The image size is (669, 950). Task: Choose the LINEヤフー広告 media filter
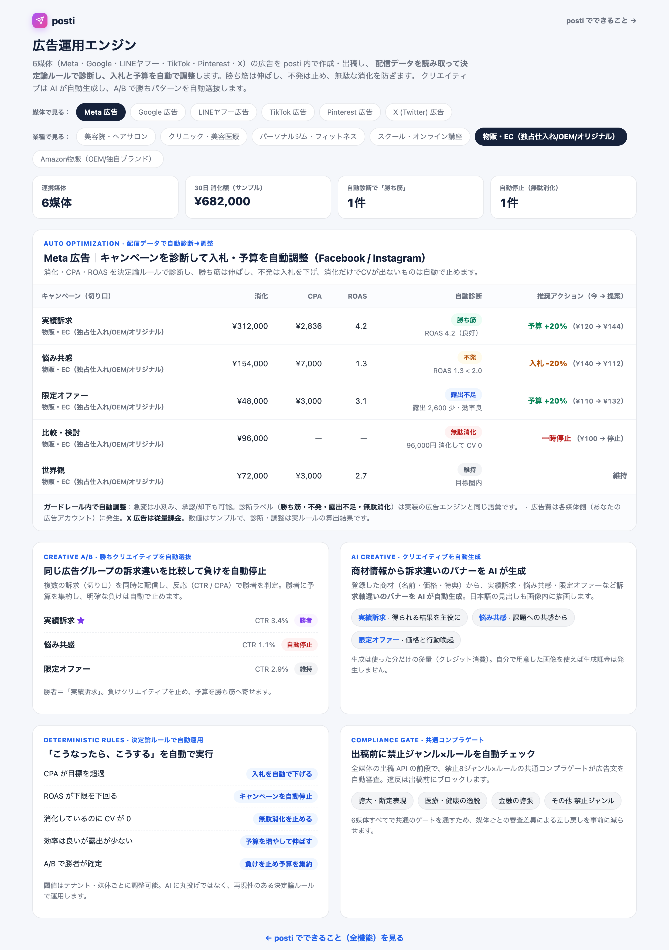coord(223,112)
